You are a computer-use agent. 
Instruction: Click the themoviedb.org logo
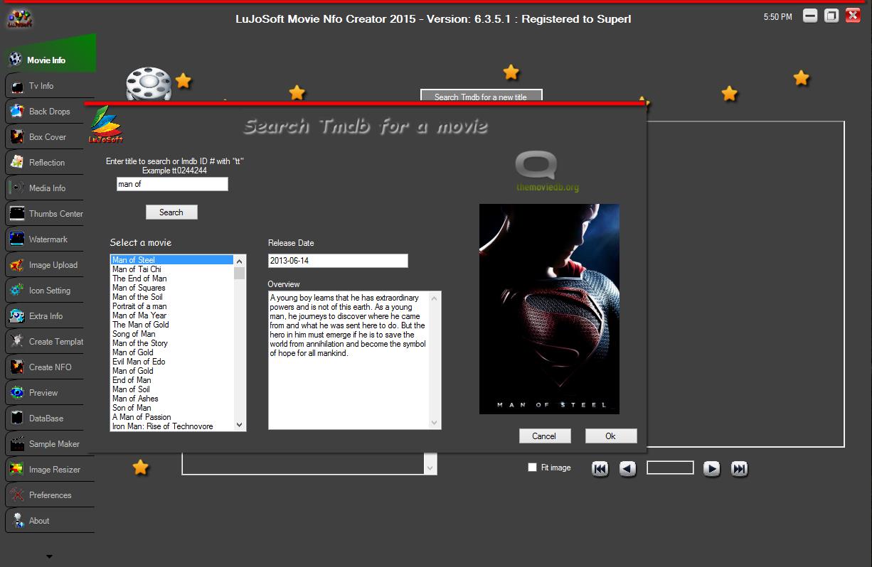pyautogui.click(x=548, y=172)
